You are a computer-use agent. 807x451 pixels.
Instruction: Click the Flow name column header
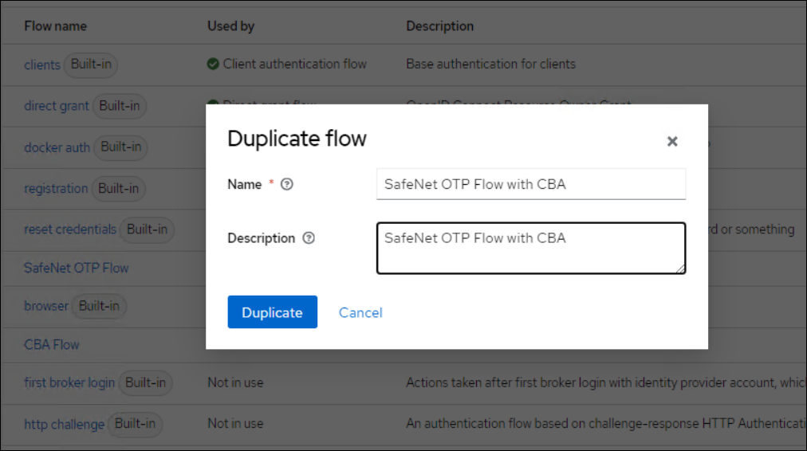click(x=56, y=26)
